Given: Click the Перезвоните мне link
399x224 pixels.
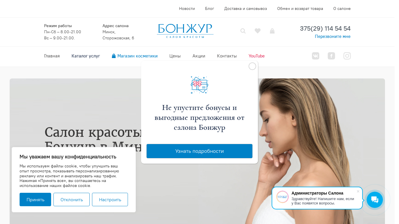Looking at the screenshot, I should pyautogui.click(x=333, y=36).
